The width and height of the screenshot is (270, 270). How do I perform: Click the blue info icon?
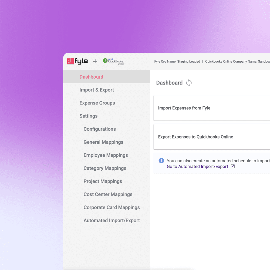click(x=161, y=161)
